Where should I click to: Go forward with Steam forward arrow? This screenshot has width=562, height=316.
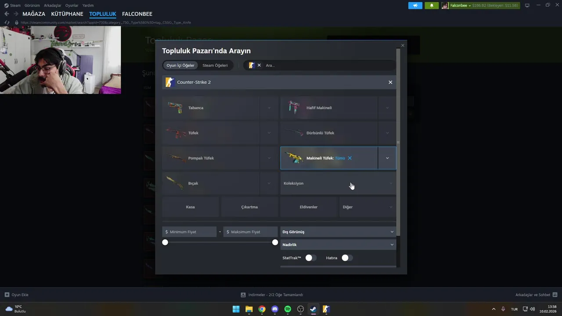(x=16, y=14)
